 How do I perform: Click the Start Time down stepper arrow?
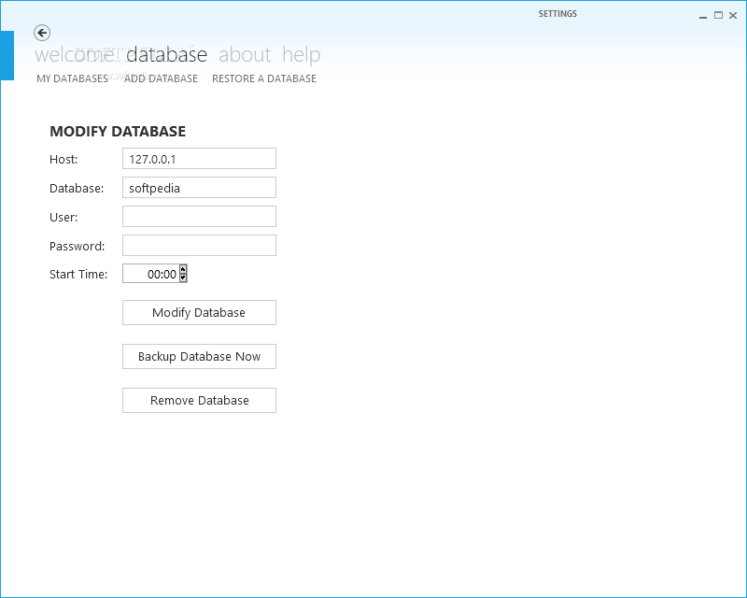tap(181, 277)
